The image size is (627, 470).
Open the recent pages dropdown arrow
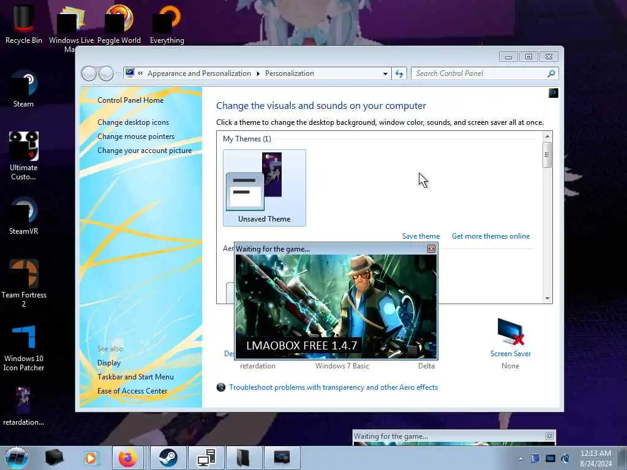tap(118, 73)
